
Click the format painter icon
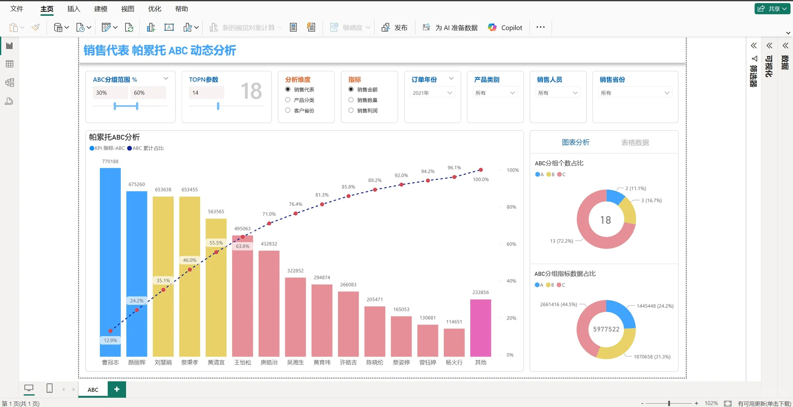pyautogui.click(x=35, y=27)
